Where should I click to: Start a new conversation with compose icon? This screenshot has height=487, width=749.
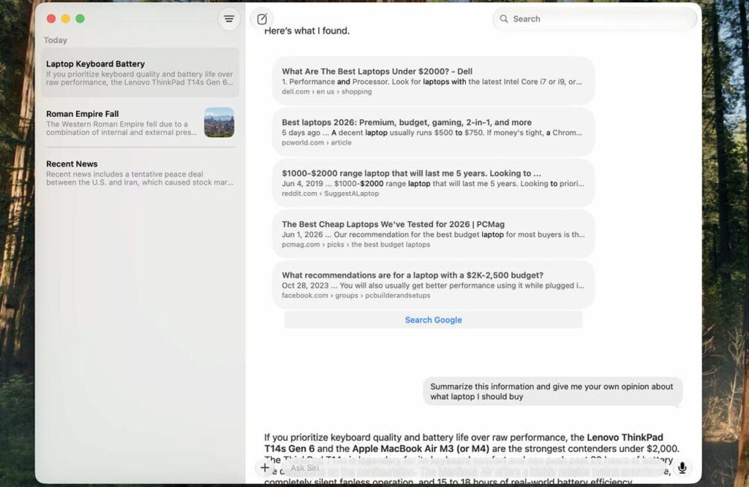point(262,19)
